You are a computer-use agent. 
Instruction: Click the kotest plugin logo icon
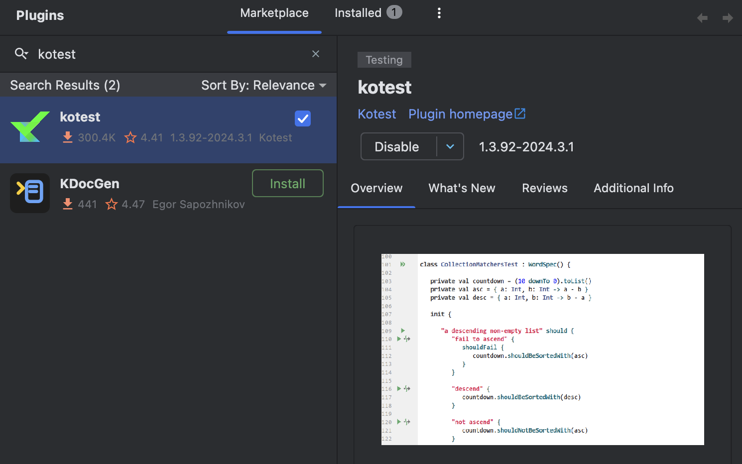(30, 126)
